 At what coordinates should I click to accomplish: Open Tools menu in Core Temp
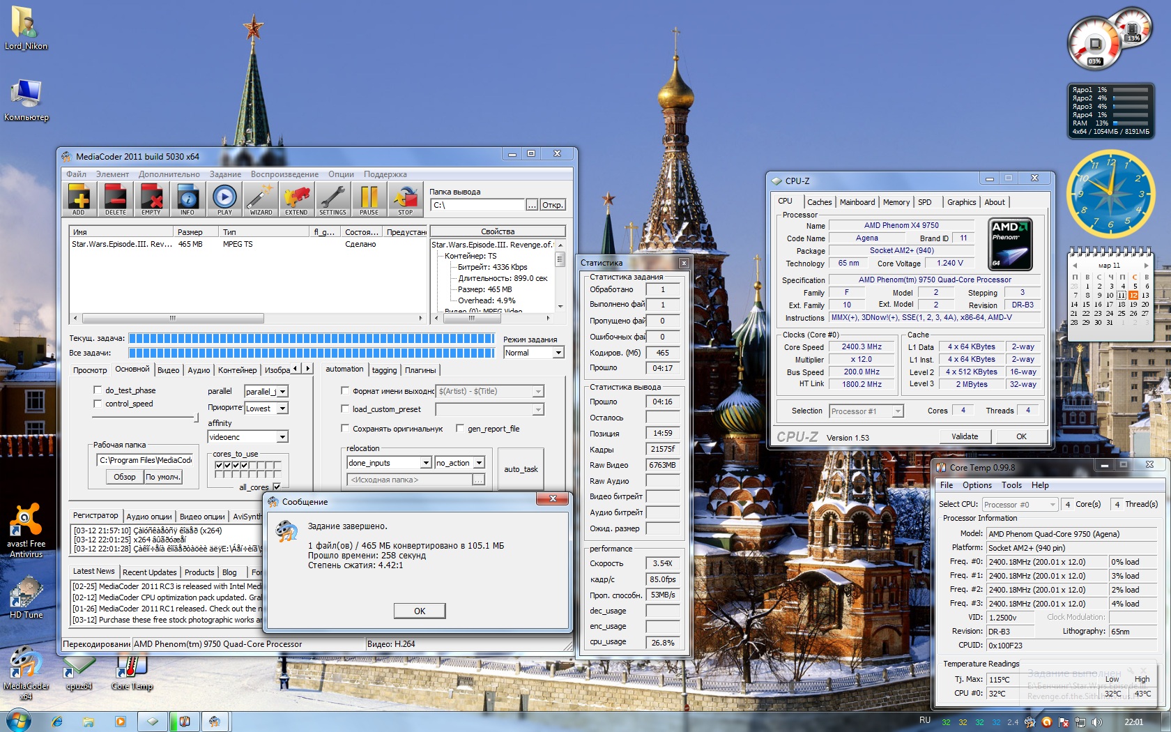1011,485
